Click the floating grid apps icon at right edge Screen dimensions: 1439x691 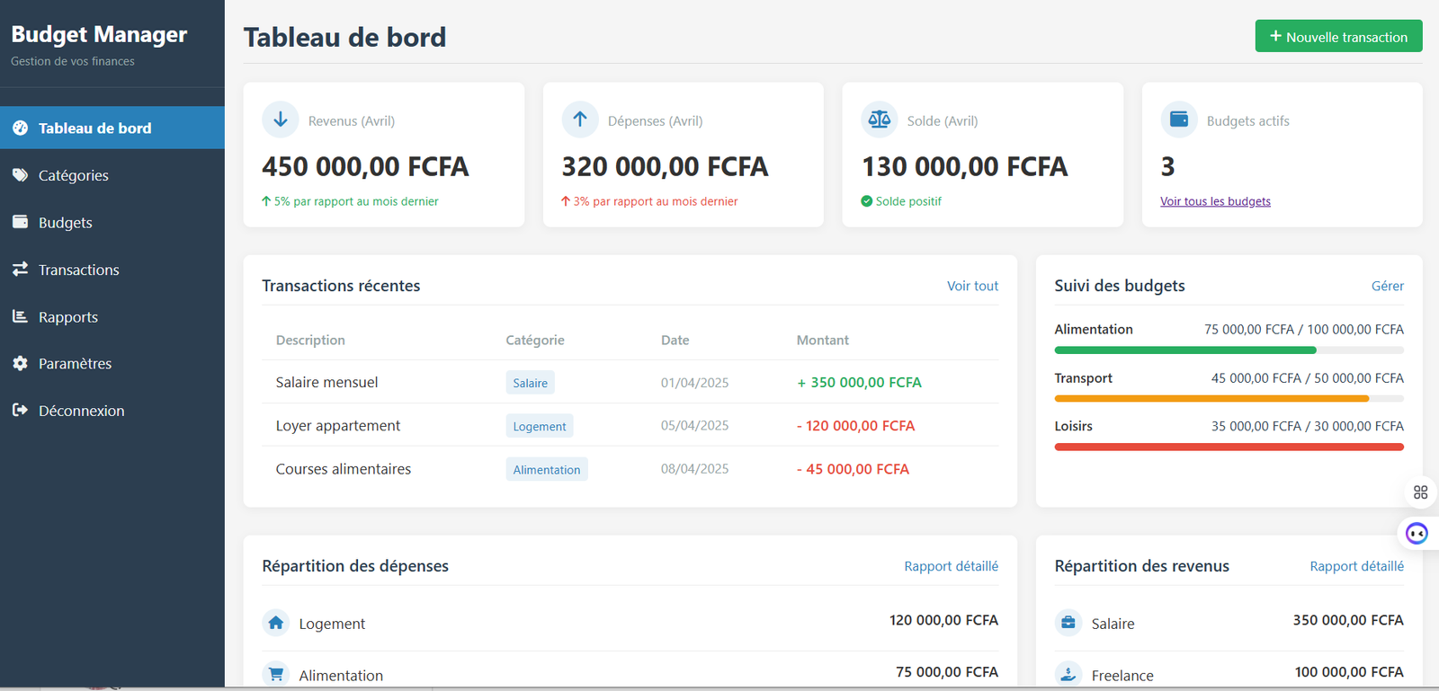[x=1421, y=492]
